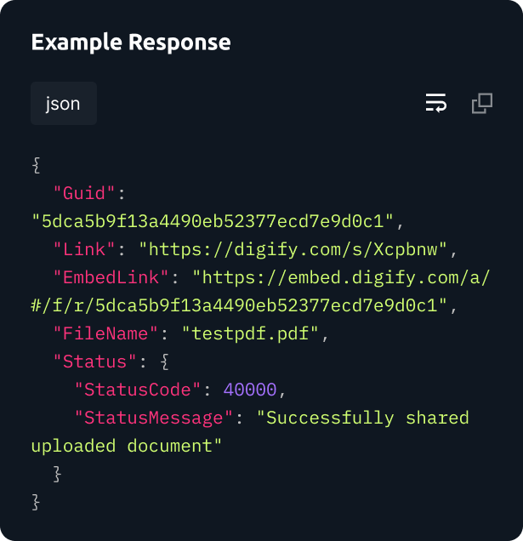Click the "Successfully shared" message text
The image size is (523, 541).
point(362,418)
